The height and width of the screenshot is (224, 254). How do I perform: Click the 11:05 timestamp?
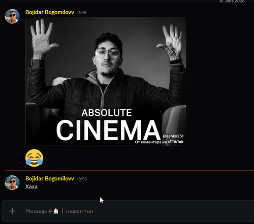click(82, 13)
